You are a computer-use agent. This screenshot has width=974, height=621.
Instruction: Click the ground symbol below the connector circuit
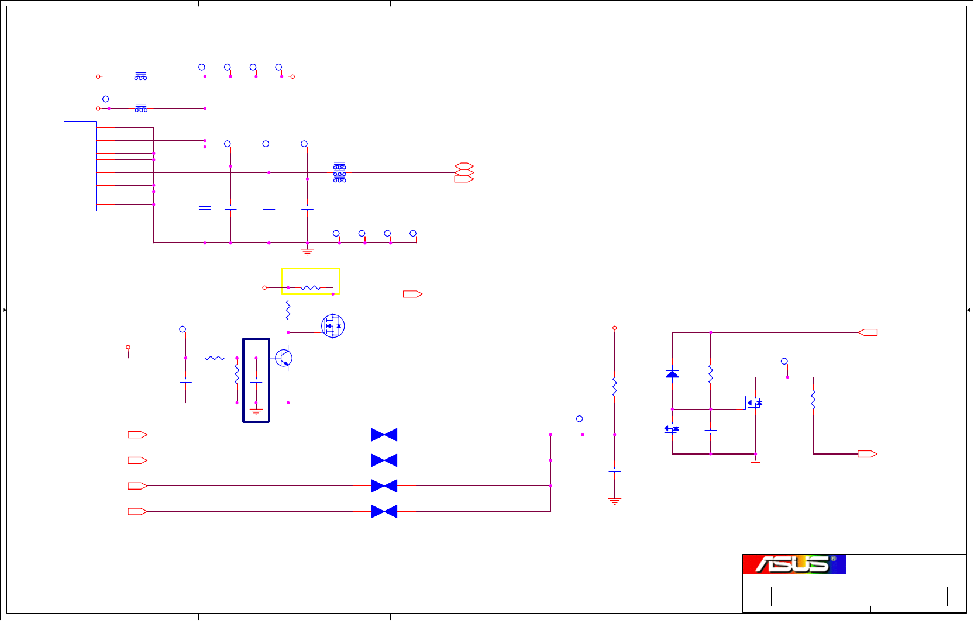(307, 252)
